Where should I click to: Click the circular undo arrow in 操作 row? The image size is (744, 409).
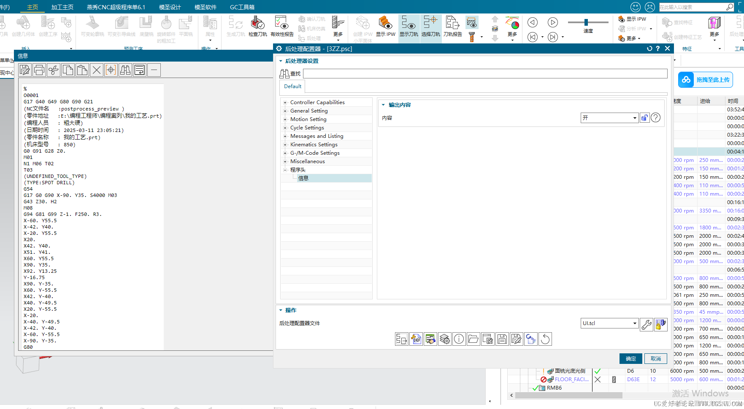[x=545, y=339]
